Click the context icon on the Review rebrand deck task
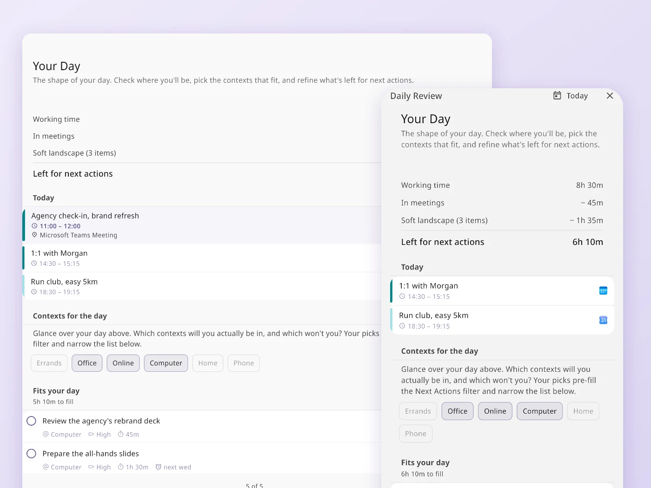This screenshot has width=651, height=488. (46, 434)
